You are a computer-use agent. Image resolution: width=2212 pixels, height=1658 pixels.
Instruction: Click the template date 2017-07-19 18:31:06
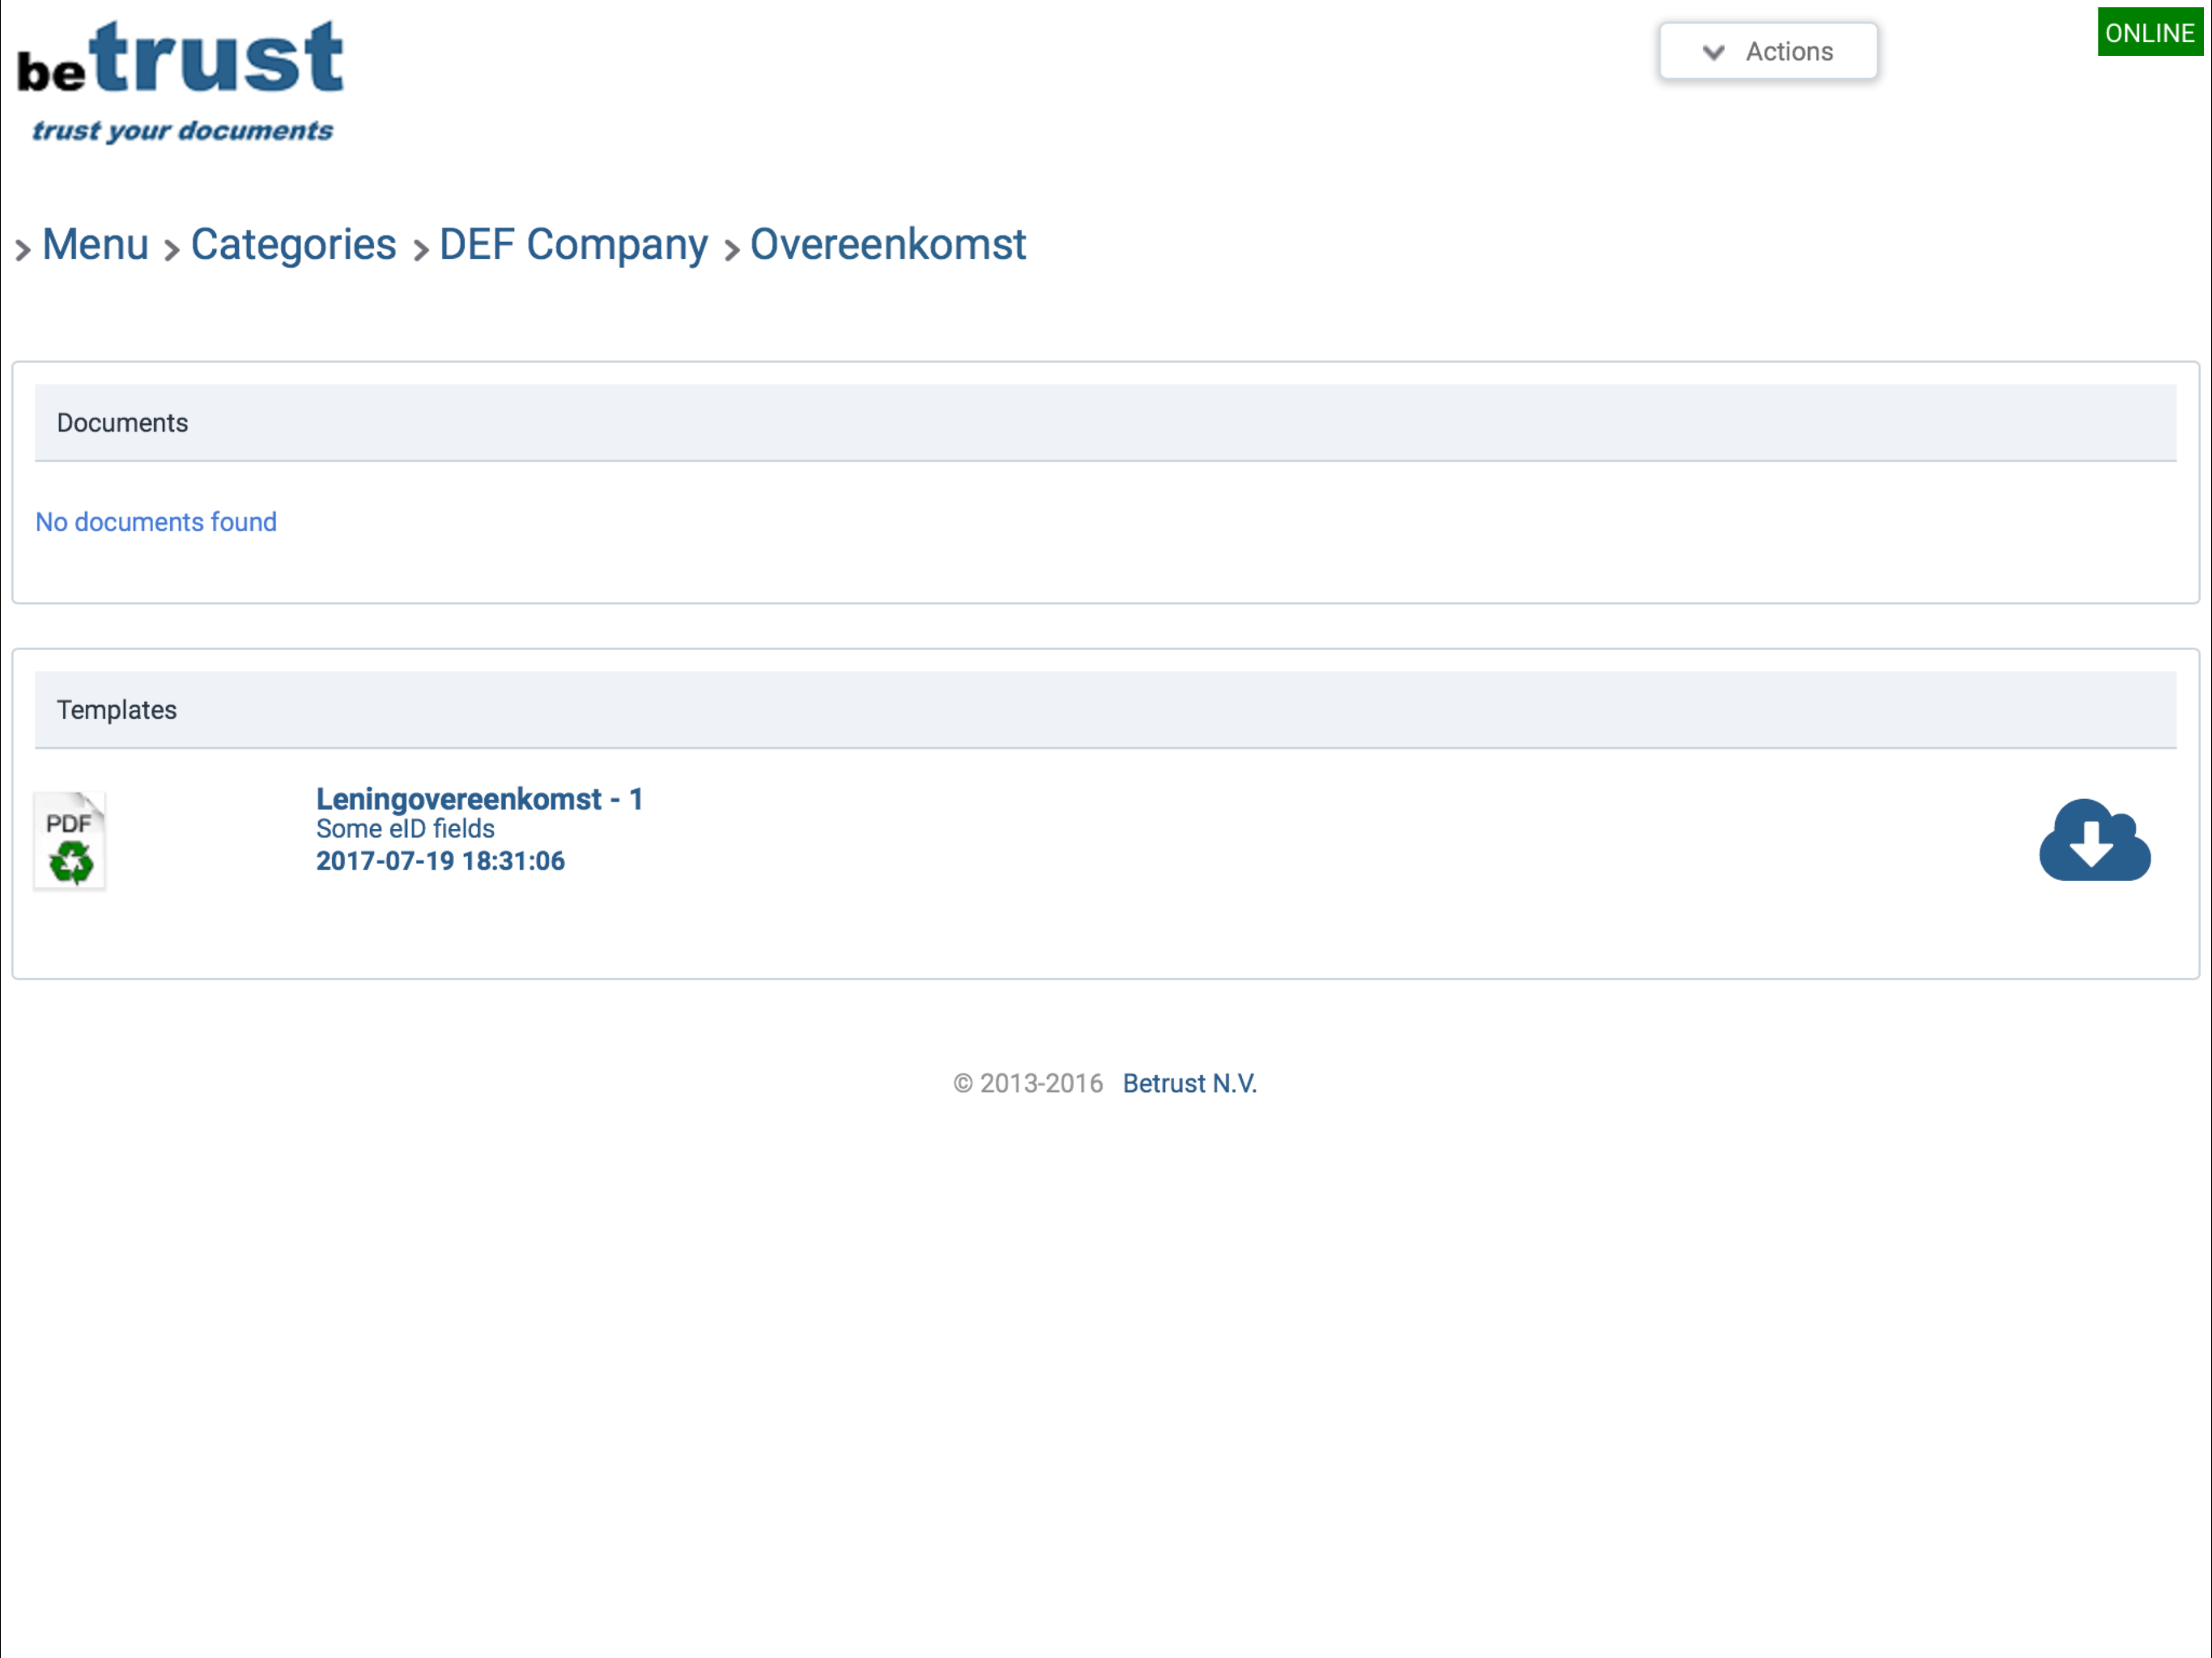440,861
